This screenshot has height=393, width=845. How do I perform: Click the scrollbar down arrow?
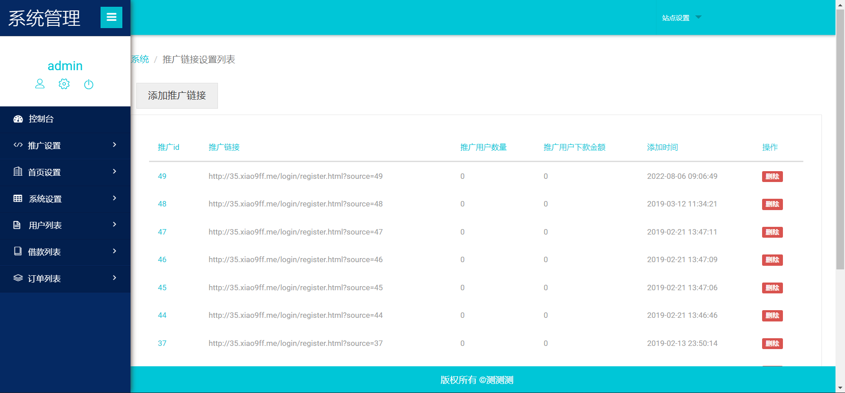pyautogui.click(x=840, y=388)
